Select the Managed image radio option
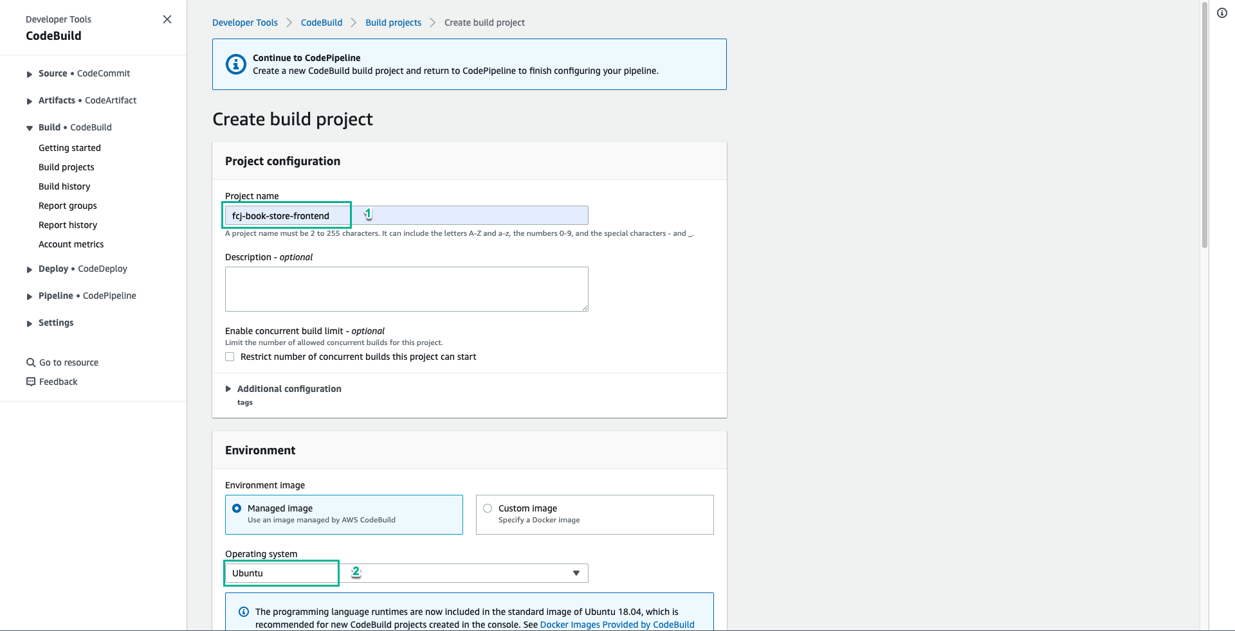The height and width of the screenshot is (631, 1235). [x=237, y=508]
